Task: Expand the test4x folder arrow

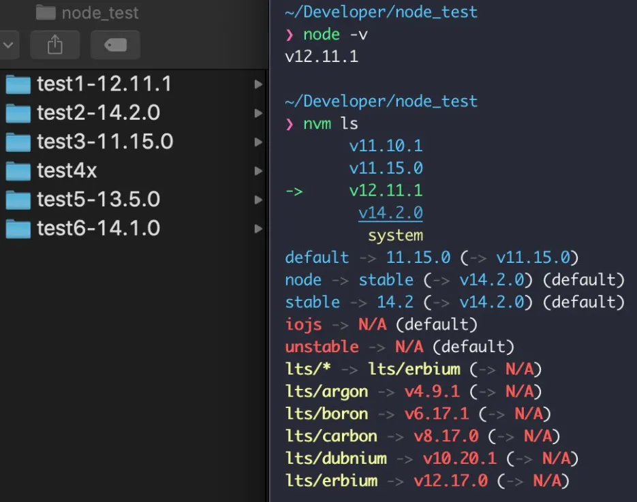Action: (x=258, y=170)
